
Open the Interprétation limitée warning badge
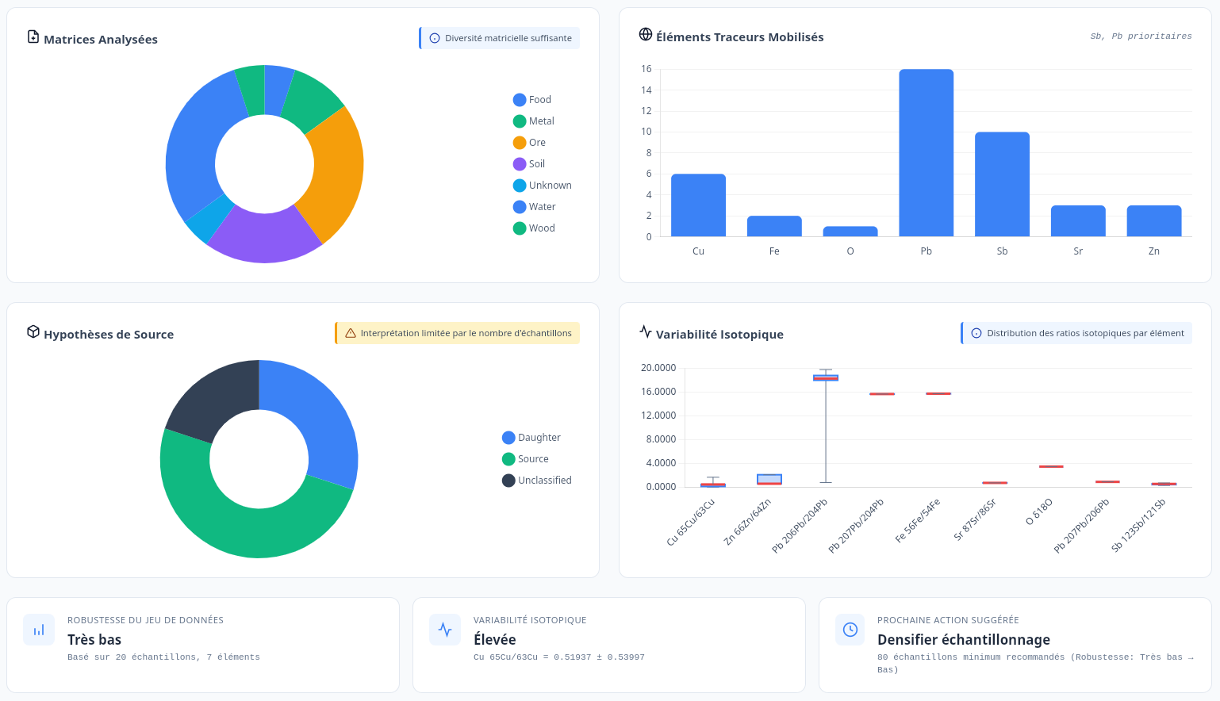(x=457, y=332)
